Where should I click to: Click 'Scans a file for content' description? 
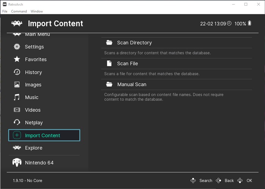point(152,74)
